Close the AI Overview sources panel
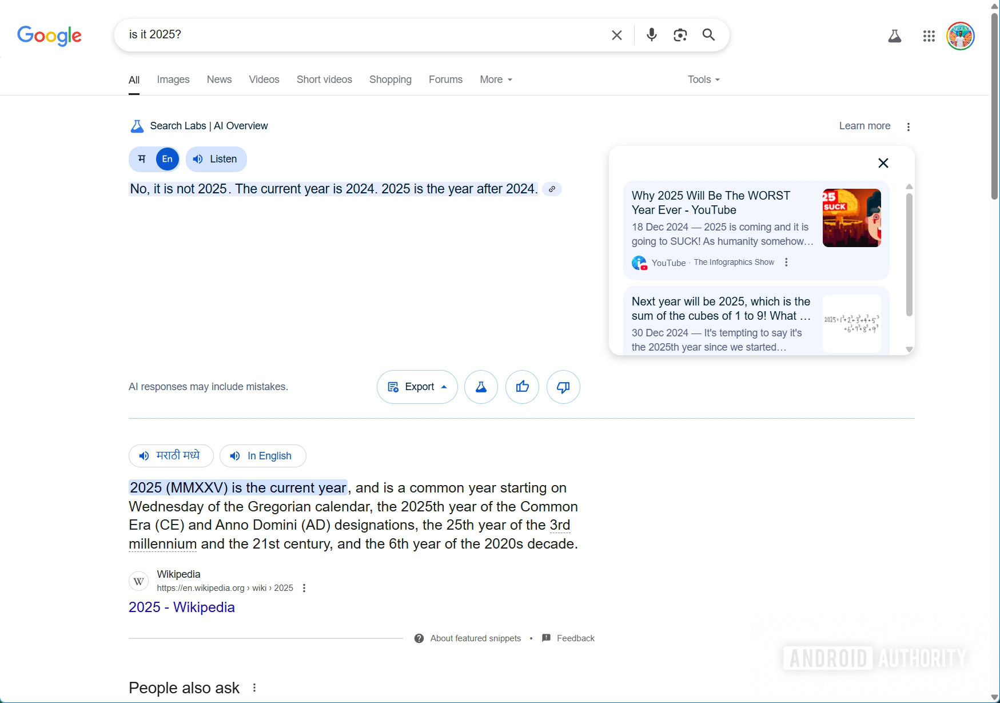 click(x=883, y=163)
